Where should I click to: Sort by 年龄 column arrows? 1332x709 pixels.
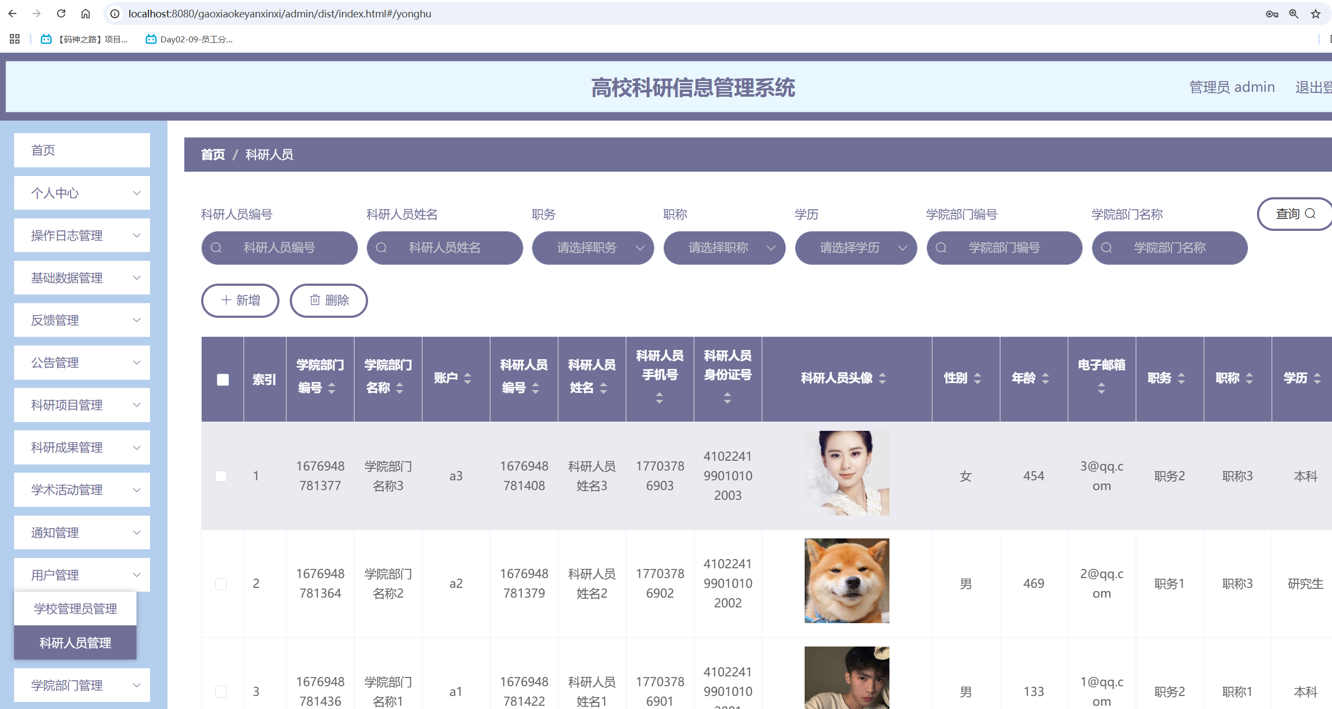pyautogui.click(x=1045, y=378)
